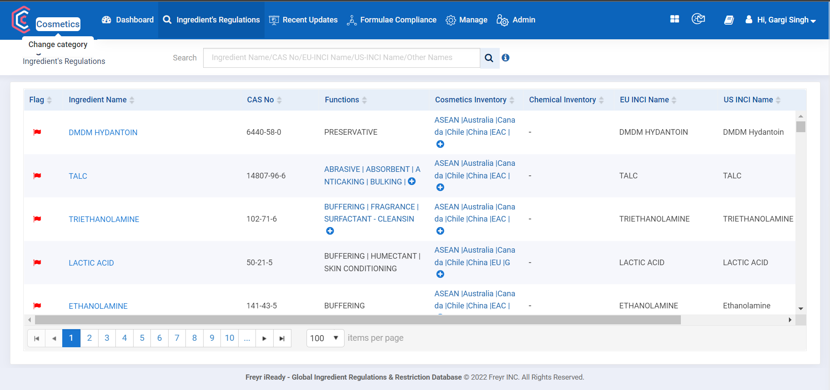Click the info icon beside search bar
Image resolution: width=830 pixels, height=390 pixels.
[505, 57]
